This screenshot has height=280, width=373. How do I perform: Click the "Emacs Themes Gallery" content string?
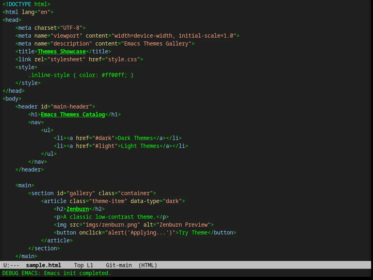click(156, 43)
